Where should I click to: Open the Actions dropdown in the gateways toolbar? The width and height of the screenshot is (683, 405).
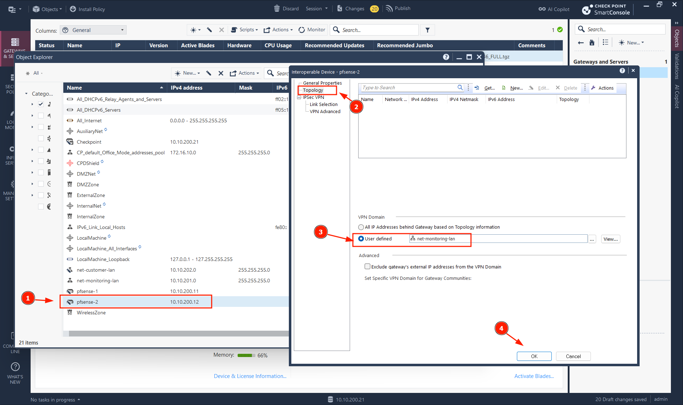[278, 30]
